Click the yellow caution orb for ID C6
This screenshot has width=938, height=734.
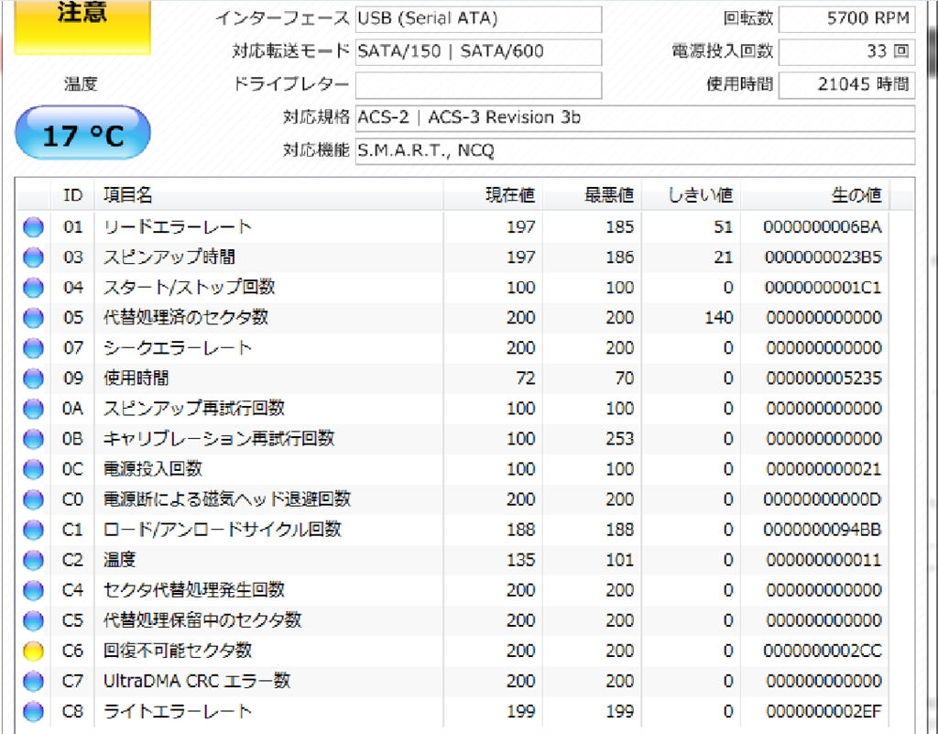[34, 651]
